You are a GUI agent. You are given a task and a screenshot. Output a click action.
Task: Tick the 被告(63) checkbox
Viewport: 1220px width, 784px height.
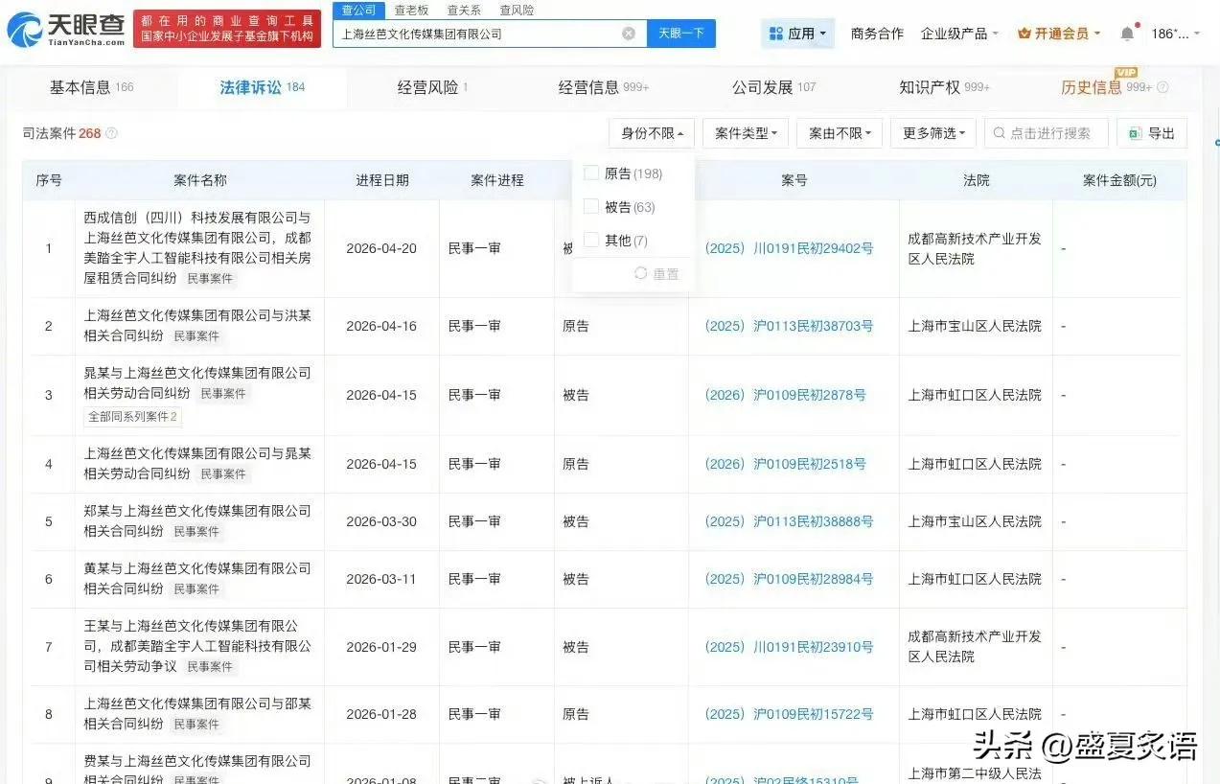click(591, 206)
